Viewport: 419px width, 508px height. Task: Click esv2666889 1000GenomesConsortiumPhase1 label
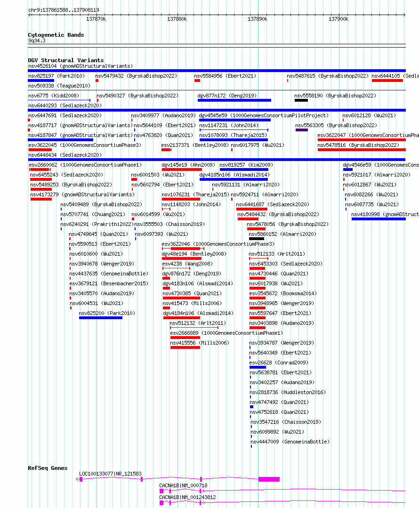coord(226,333)
